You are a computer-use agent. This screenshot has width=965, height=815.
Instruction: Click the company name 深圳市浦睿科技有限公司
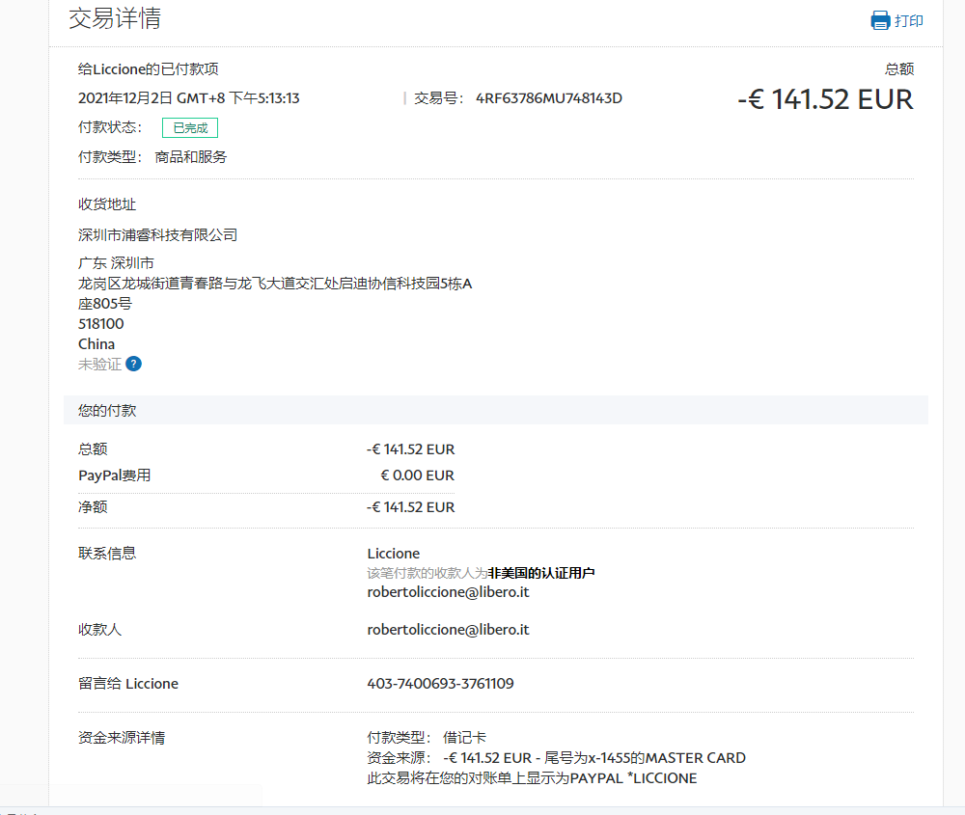157,234
